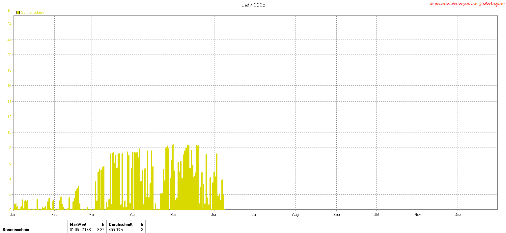Click the Okt month label on x-axis
The height and width of the screenshot is (233, 506).
[377, 215]
